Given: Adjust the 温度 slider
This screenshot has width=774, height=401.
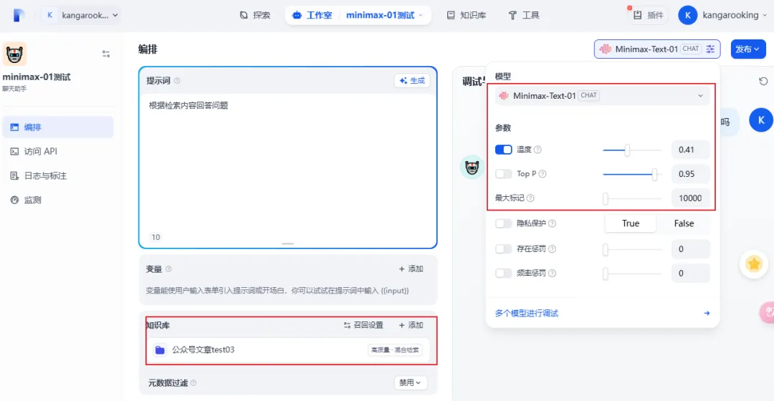Looking at the screenshot, I should (x=627, y=150).
